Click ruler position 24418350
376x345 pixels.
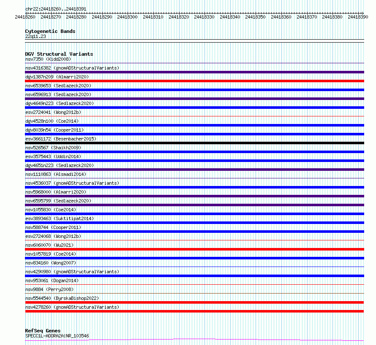(255, 17)
